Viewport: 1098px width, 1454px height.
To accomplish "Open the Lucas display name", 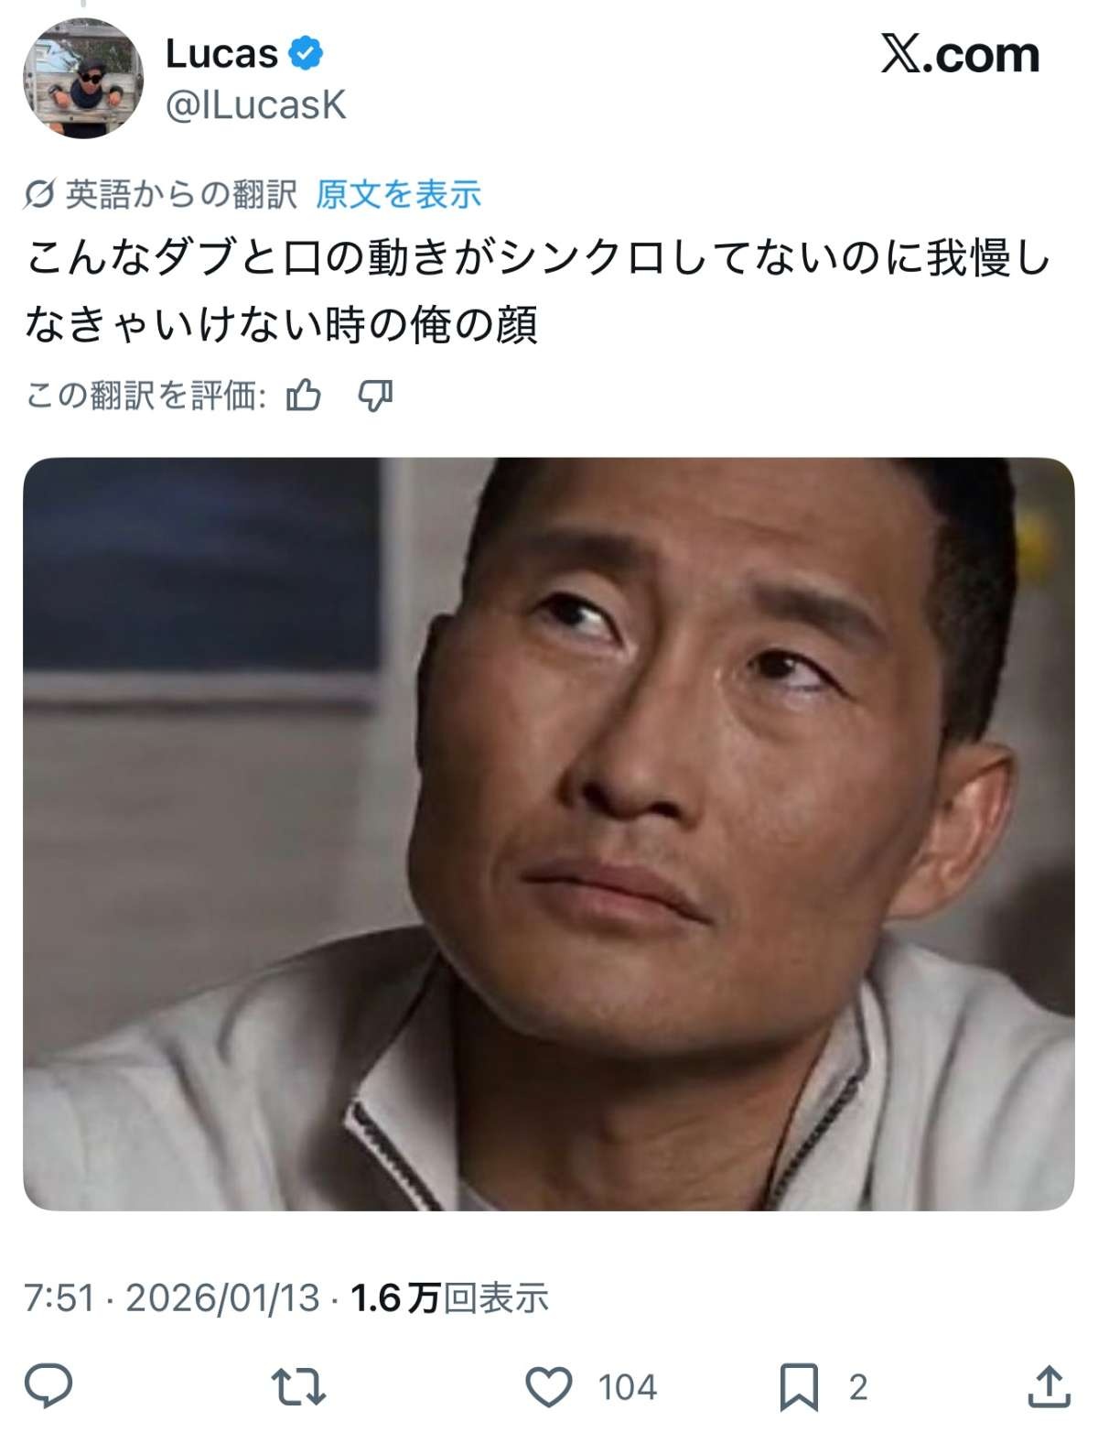I will (221, 54).
